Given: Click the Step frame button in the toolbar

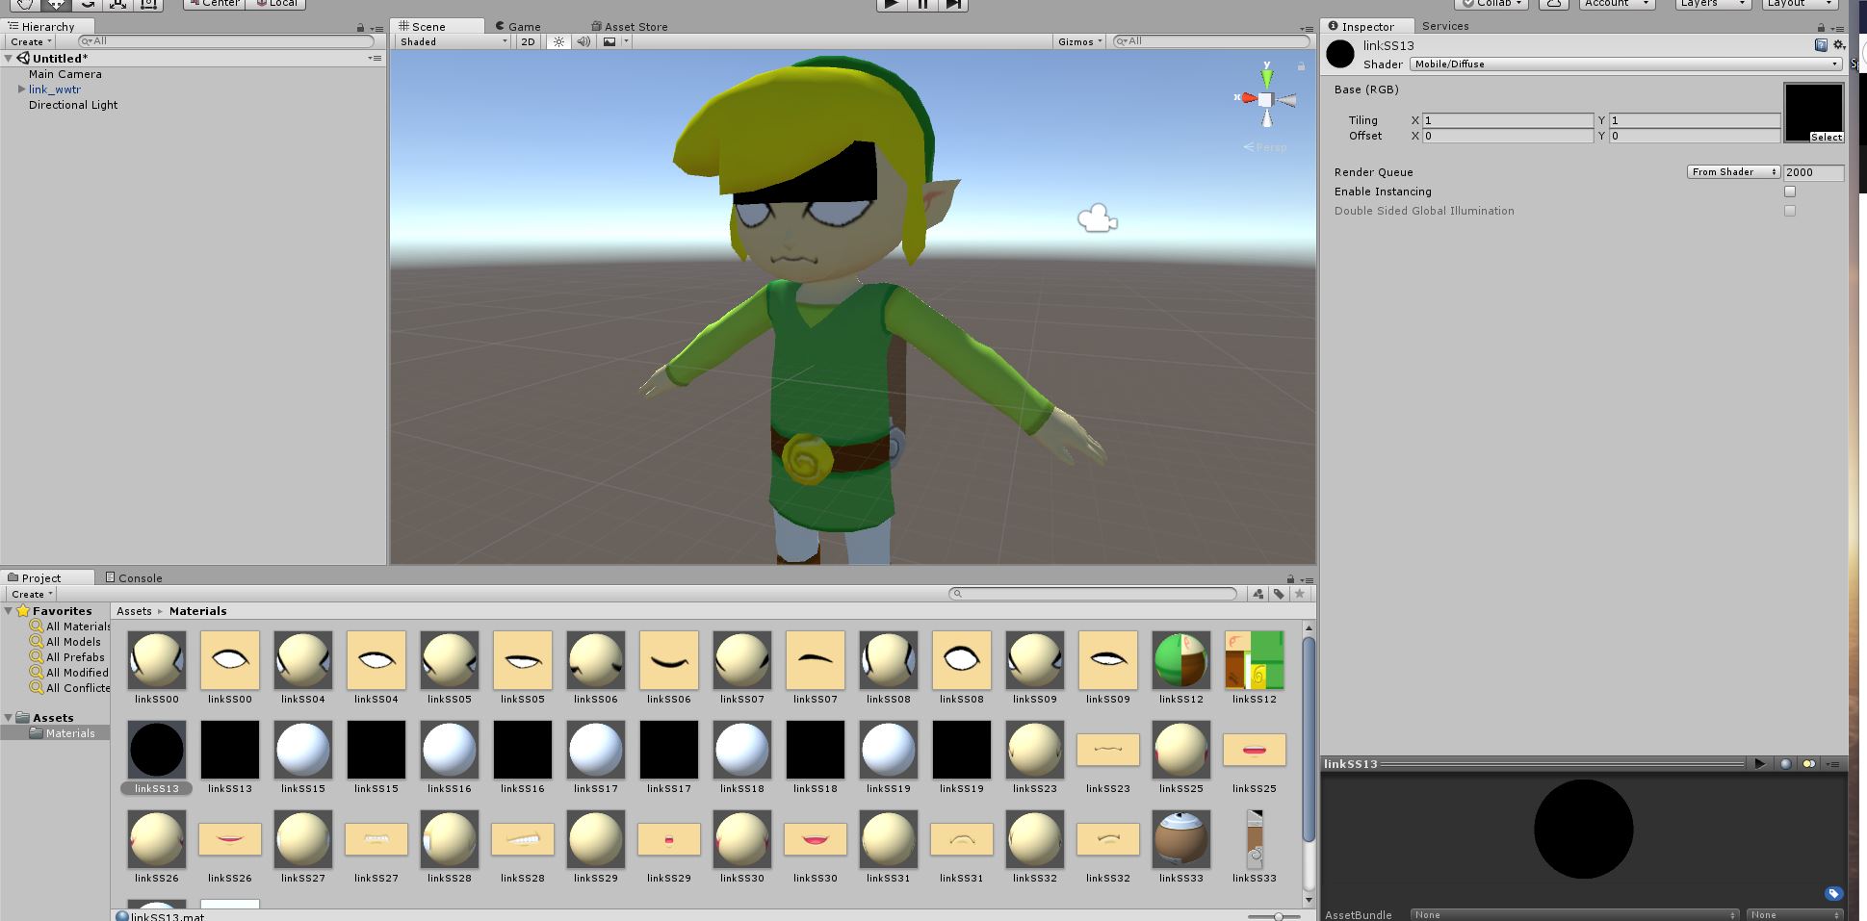Looking at the screenshot, I should 952,4.
